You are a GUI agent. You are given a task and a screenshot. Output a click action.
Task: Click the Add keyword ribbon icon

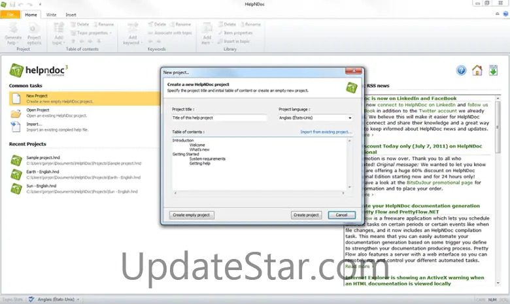coord(133,34)
